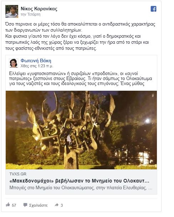This screenshot has height=217, width=174.
Task: Click the article description starting 'Μπογιές στο Μνημείο'
Action: click(81, 188)
